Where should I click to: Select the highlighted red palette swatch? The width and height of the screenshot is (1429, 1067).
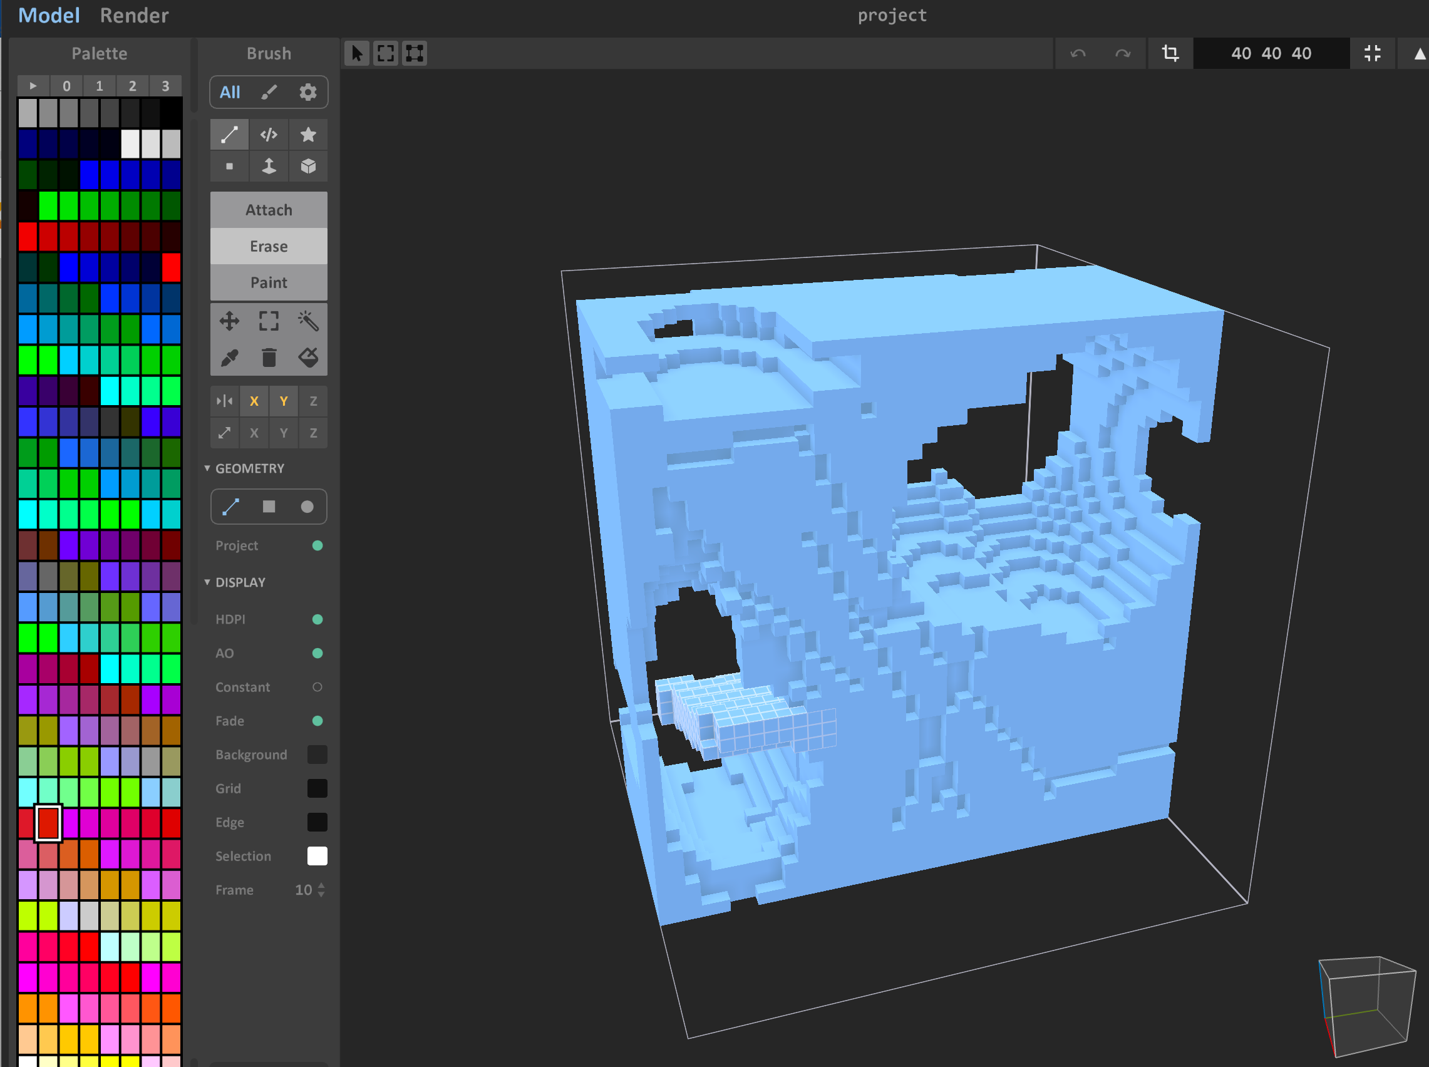48,823
